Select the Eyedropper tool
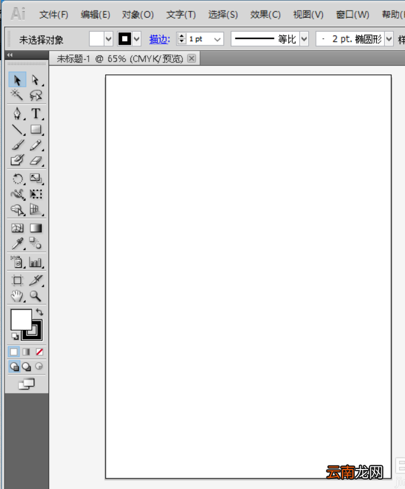 pyautogui.click(x=17, y=243)
